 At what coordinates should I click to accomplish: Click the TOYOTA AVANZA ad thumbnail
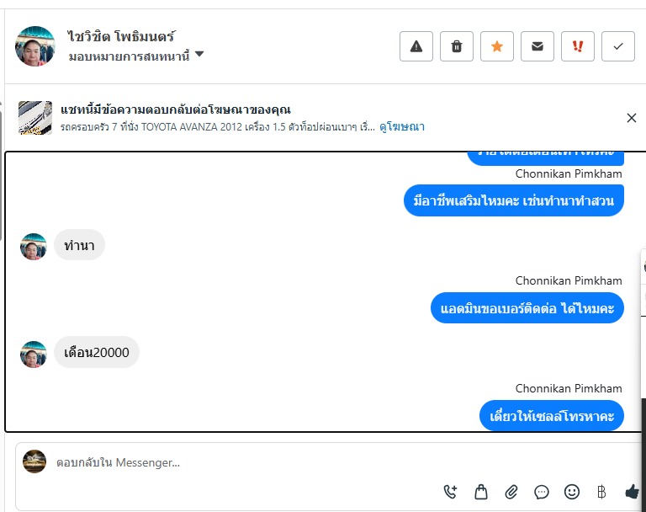coord(35,118)
